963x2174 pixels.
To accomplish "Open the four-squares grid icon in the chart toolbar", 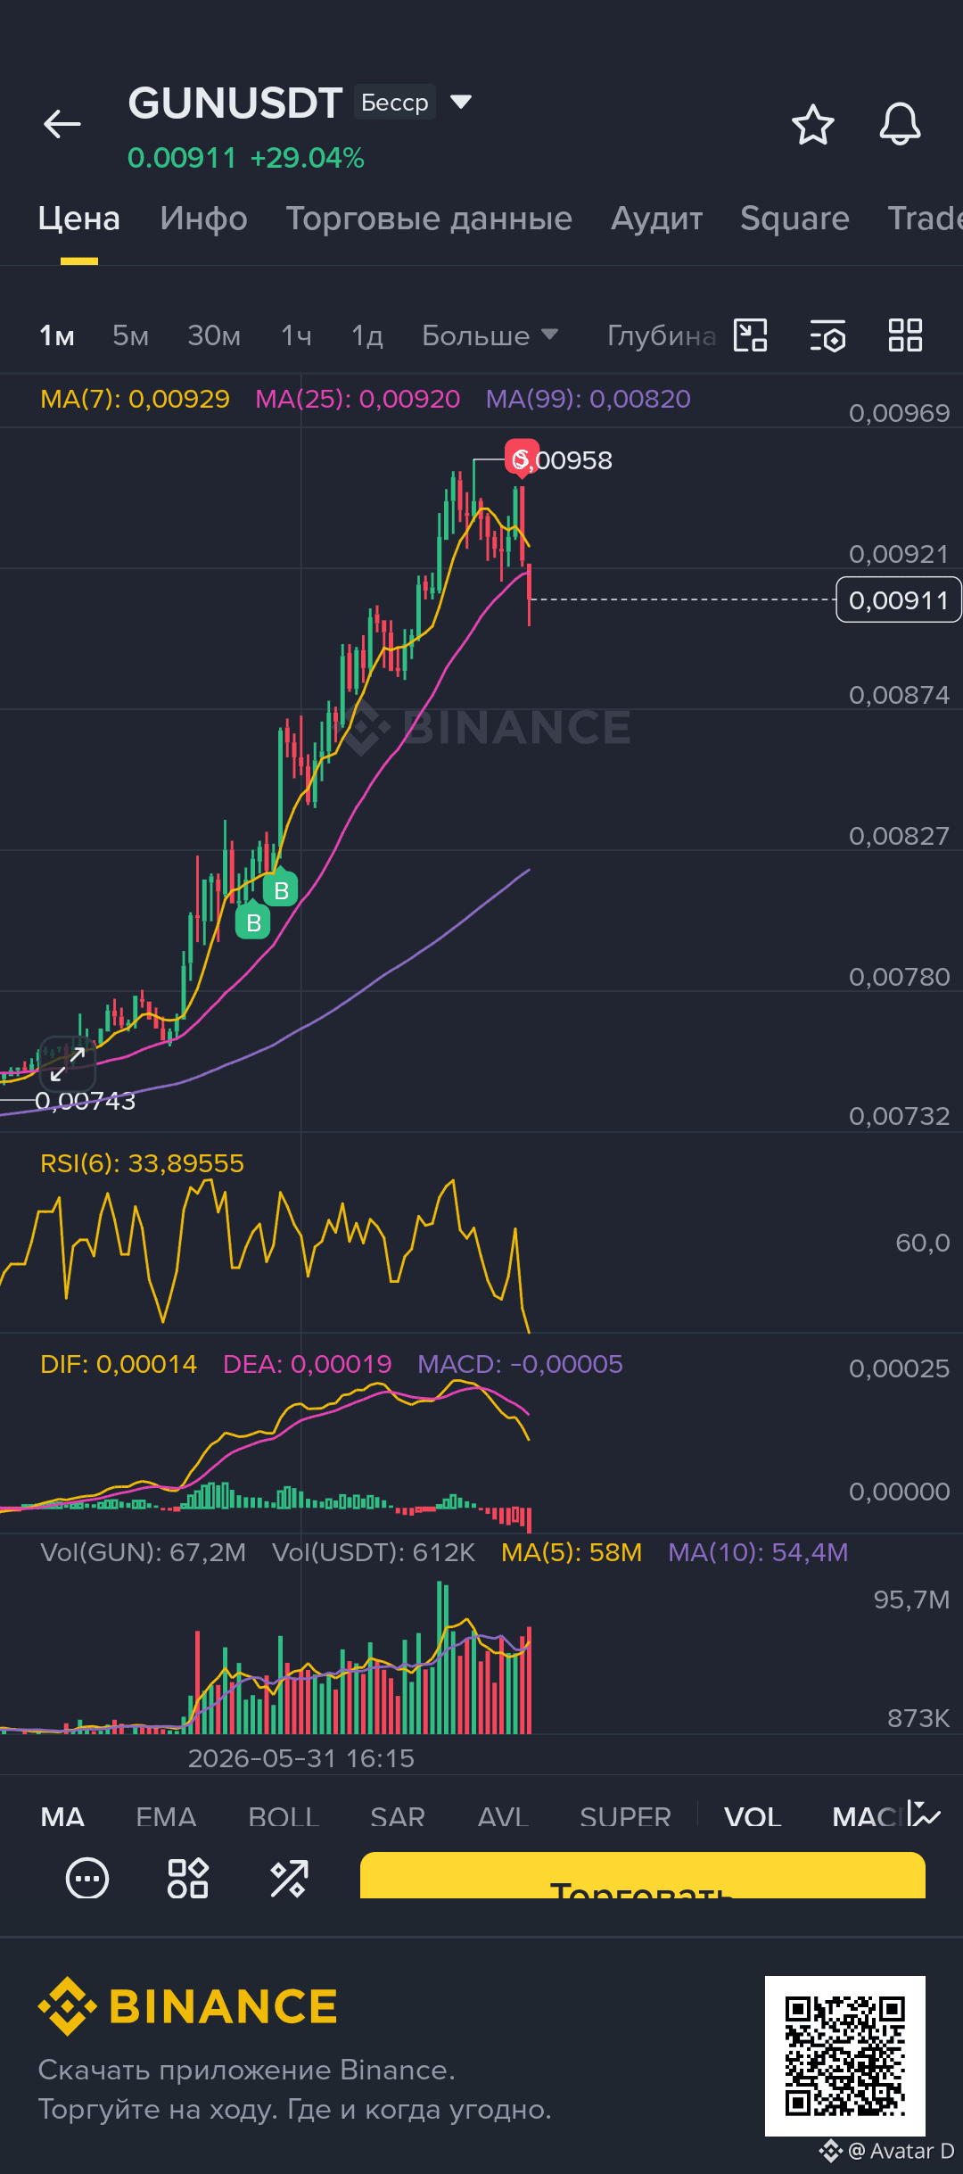I will click(905, 335).
